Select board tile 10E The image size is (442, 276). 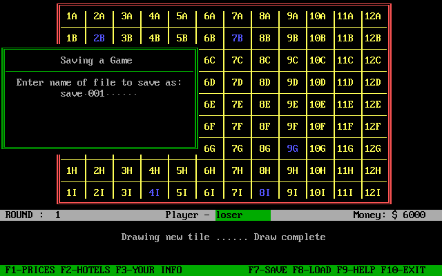318,105
